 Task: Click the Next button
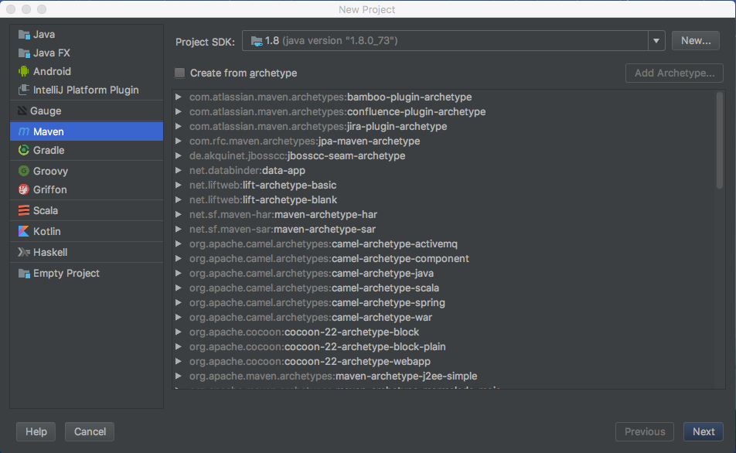click(x=704, y=431)
